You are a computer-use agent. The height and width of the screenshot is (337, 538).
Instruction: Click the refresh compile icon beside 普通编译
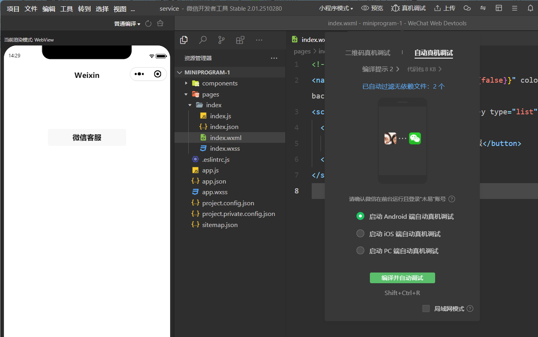click(x=148, y=24)
